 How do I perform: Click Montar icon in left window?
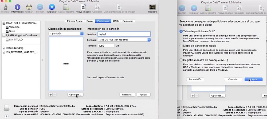(x=40, y=7)
